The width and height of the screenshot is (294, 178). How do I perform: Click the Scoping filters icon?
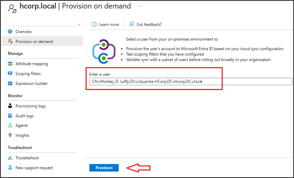[10, 74]
